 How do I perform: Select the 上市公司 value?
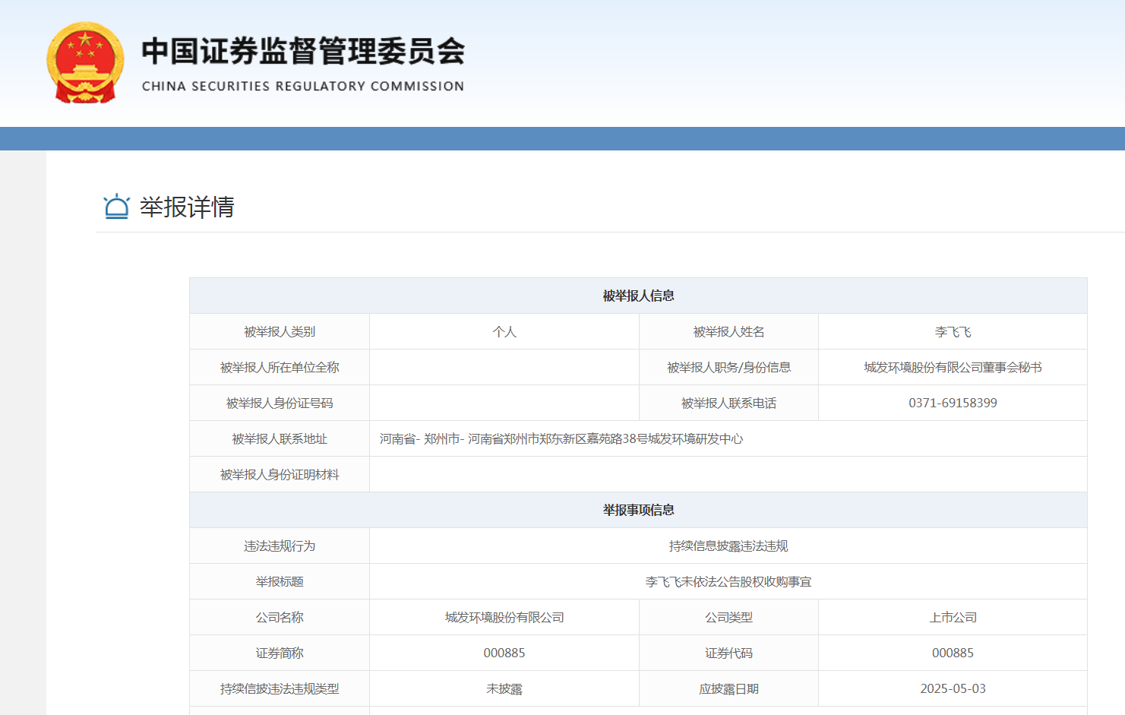pos(953,618)
